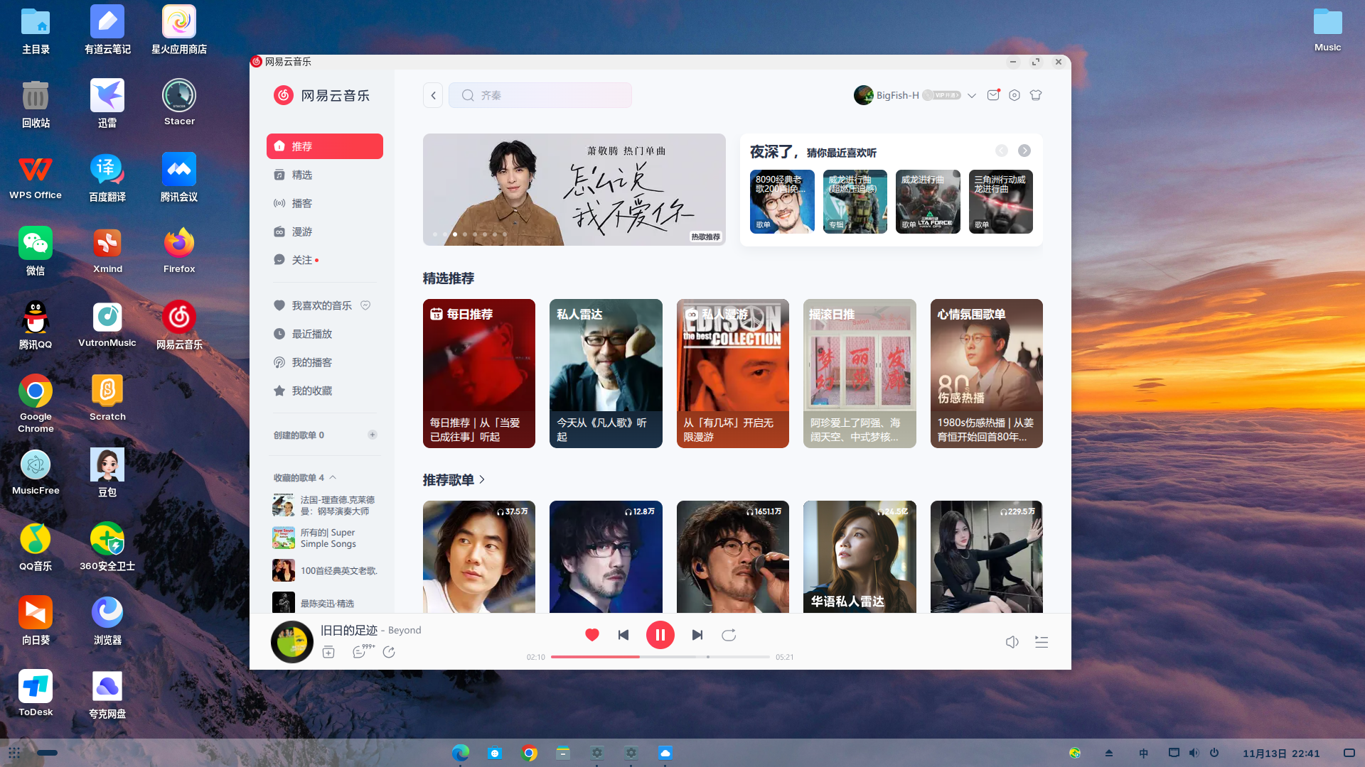Click the banner carousel's third dot
This screenshot has width=1365, height=767.
(455, 234)
